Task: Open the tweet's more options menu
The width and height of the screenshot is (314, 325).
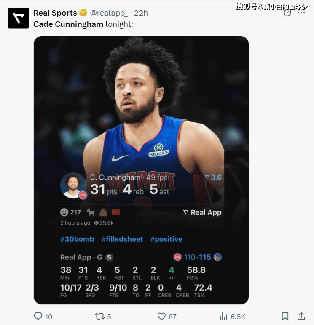Action: point(301,13)
